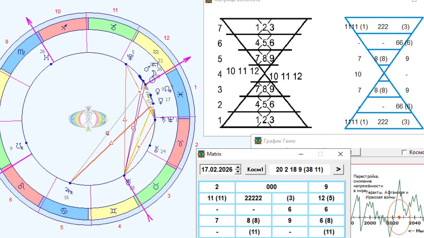Increase the date with the up arrow
This screenshot has width=424, height=238.
[238, 167]
